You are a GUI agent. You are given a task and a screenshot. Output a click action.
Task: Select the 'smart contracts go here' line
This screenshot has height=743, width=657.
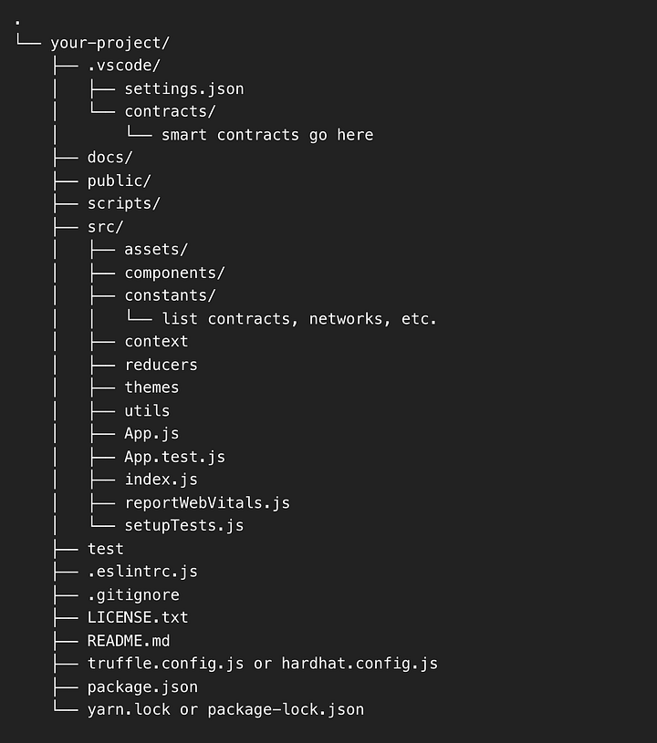click(x=267, y=135)
